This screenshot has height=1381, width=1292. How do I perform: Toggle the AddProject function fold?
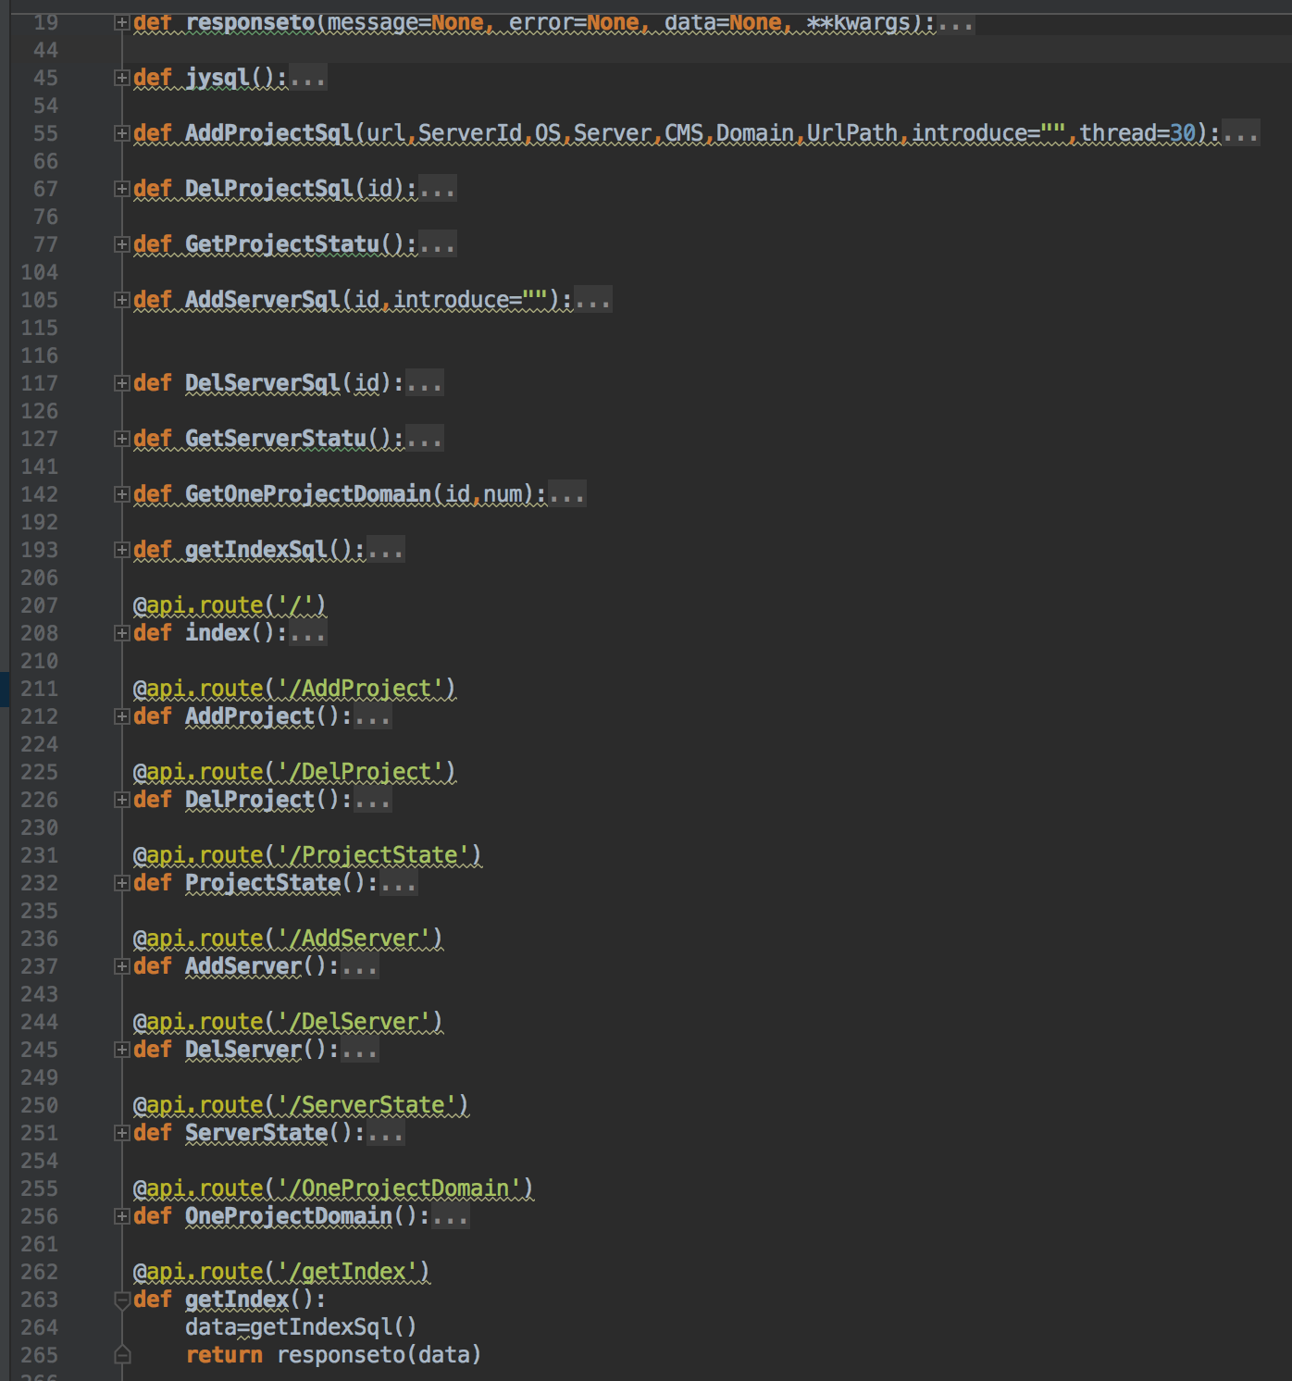click(x=121, y=716)
